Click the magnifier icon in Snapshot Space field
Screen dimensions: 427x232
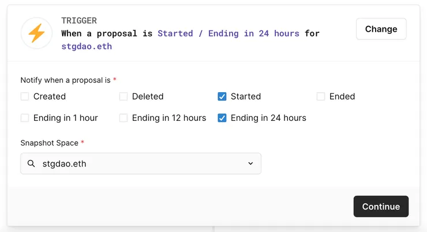(32, 163)
